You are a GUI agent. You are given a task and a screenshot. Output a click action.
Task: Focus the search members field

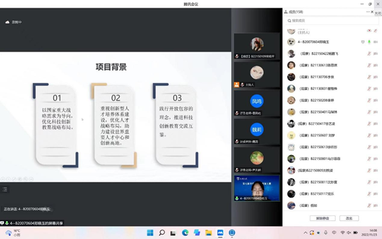pos(332,21)
